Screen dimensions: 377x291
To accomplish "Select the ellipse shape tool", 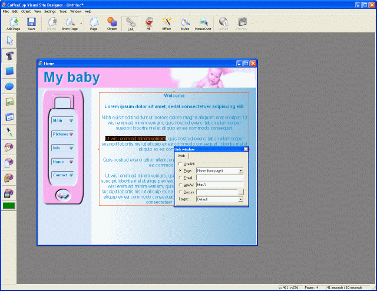I will (9, 86).
